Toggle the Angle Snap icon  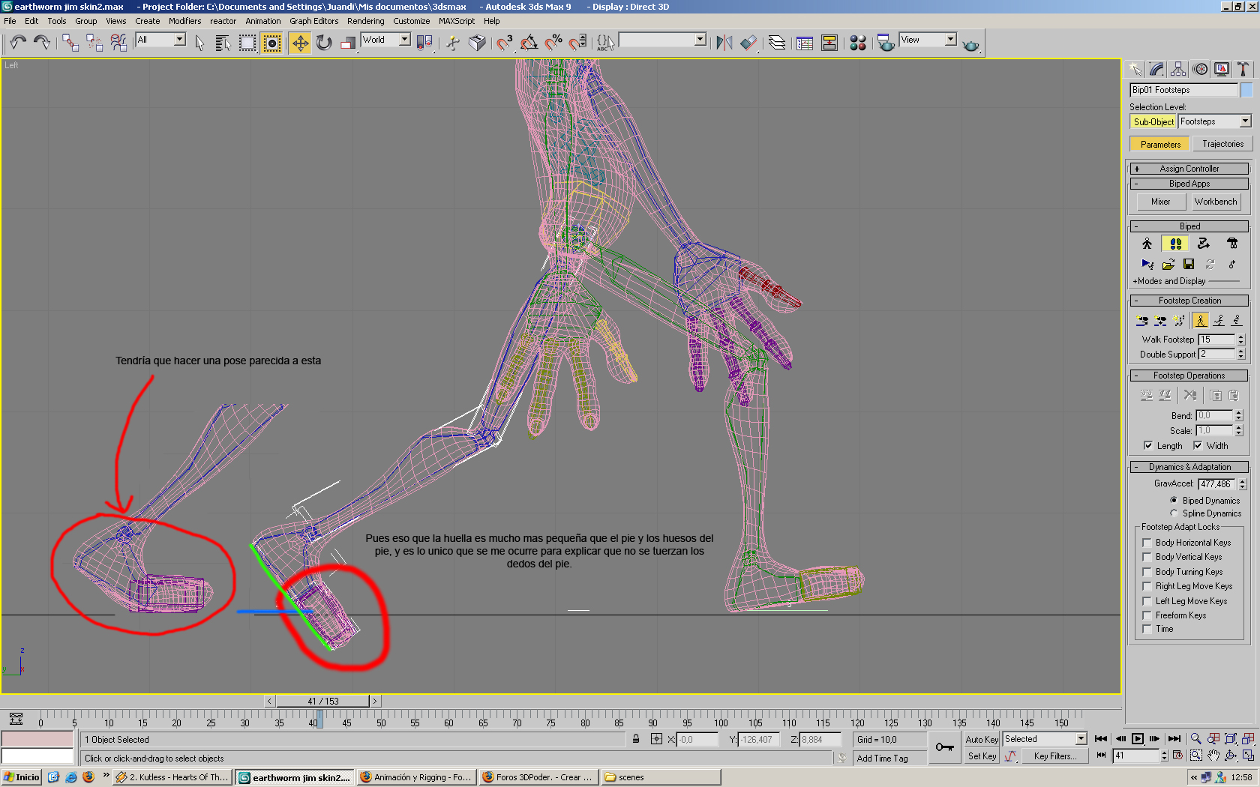point(529,43)
